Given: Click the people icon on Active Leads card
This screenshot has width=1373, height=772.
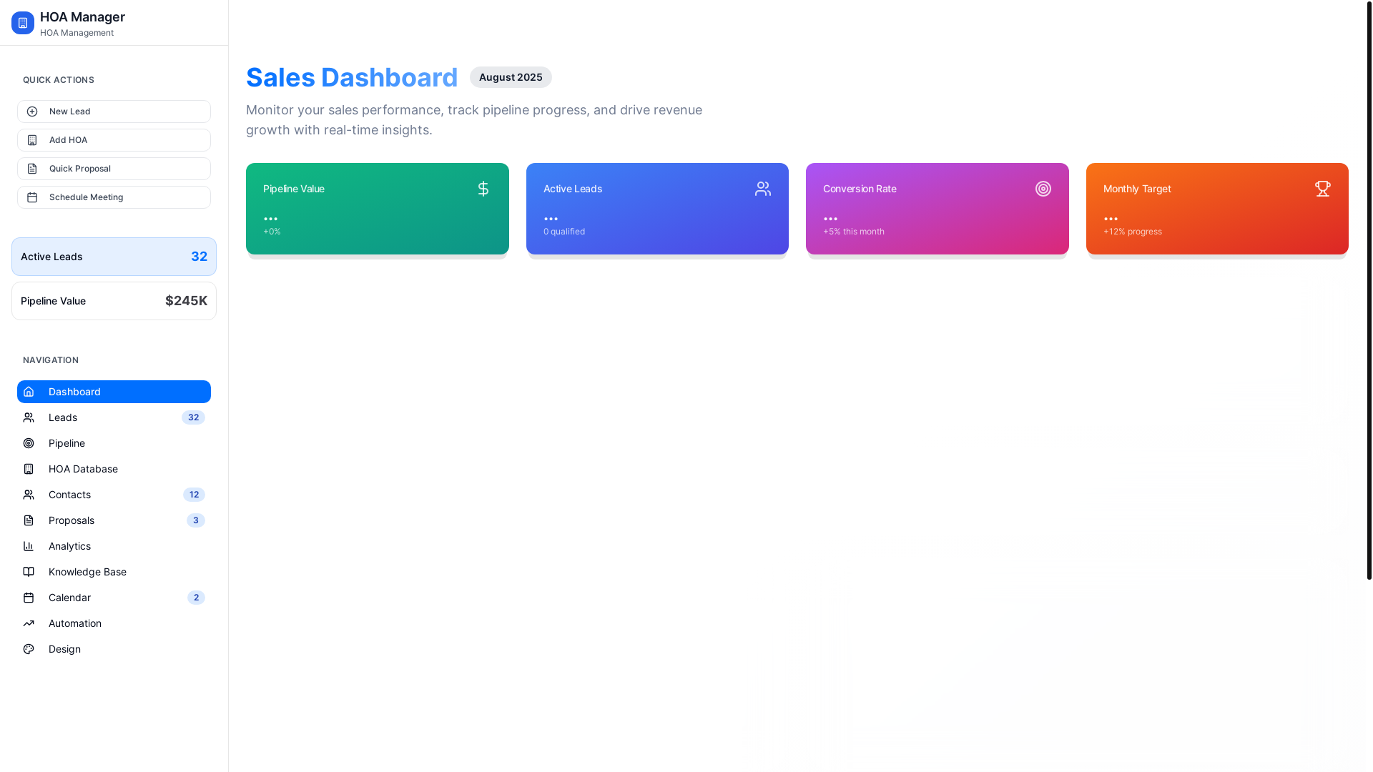Looking at the screenshot, I should [x=763, y=189].
